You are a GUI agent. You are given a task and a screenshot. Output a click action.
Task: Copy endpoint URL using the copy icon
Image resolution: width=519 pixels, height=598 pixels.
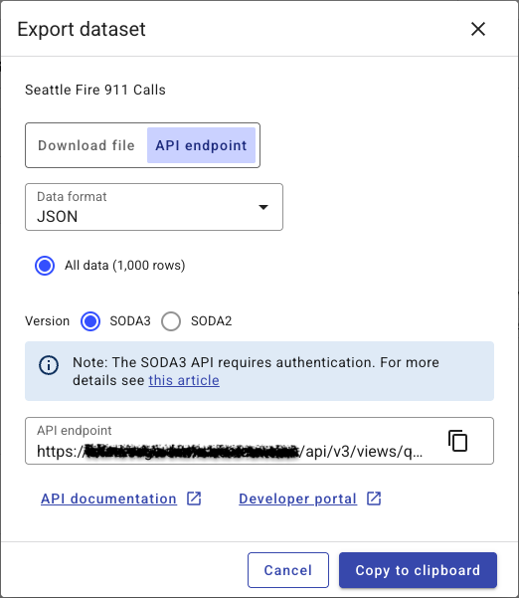coord(457,441)
